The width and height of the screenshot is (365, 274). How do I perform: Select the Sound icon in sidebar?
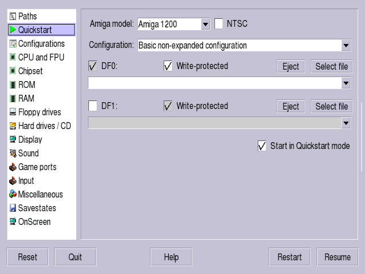pos(13,153)
